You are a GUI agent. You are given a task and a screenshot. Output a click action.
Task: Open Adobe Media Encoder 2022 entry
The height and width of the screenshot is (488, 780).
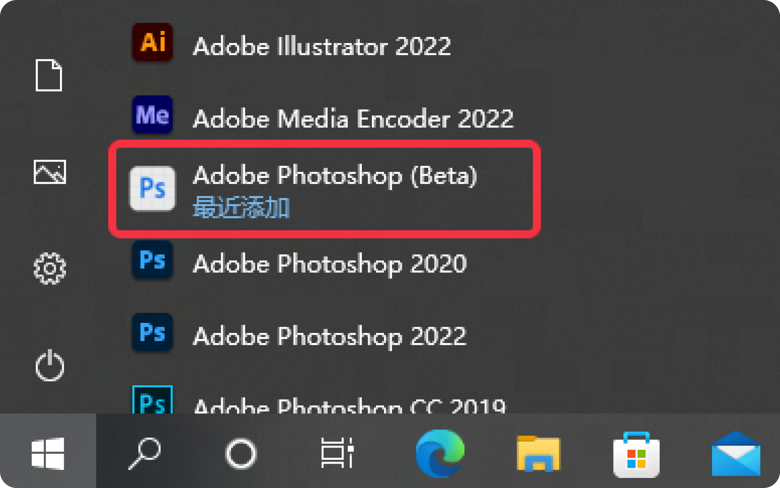pos(353,119)
